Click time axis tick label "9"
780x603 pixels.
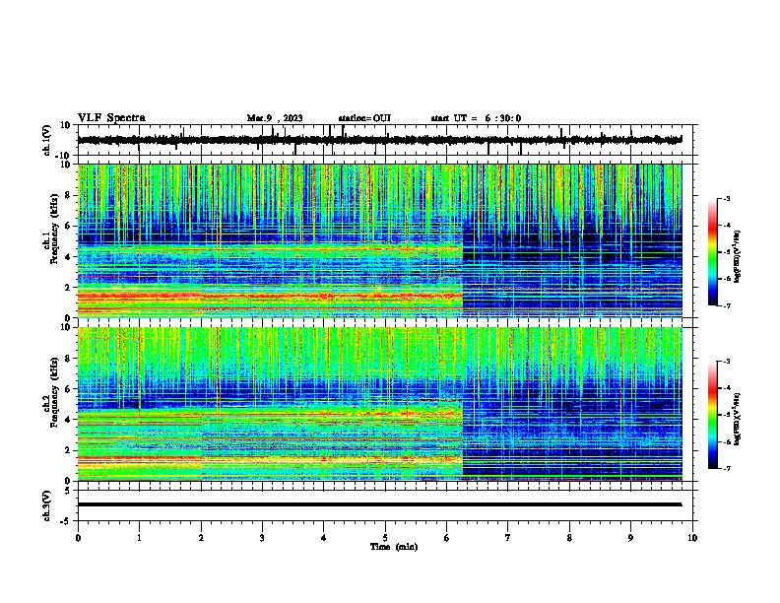630,538
